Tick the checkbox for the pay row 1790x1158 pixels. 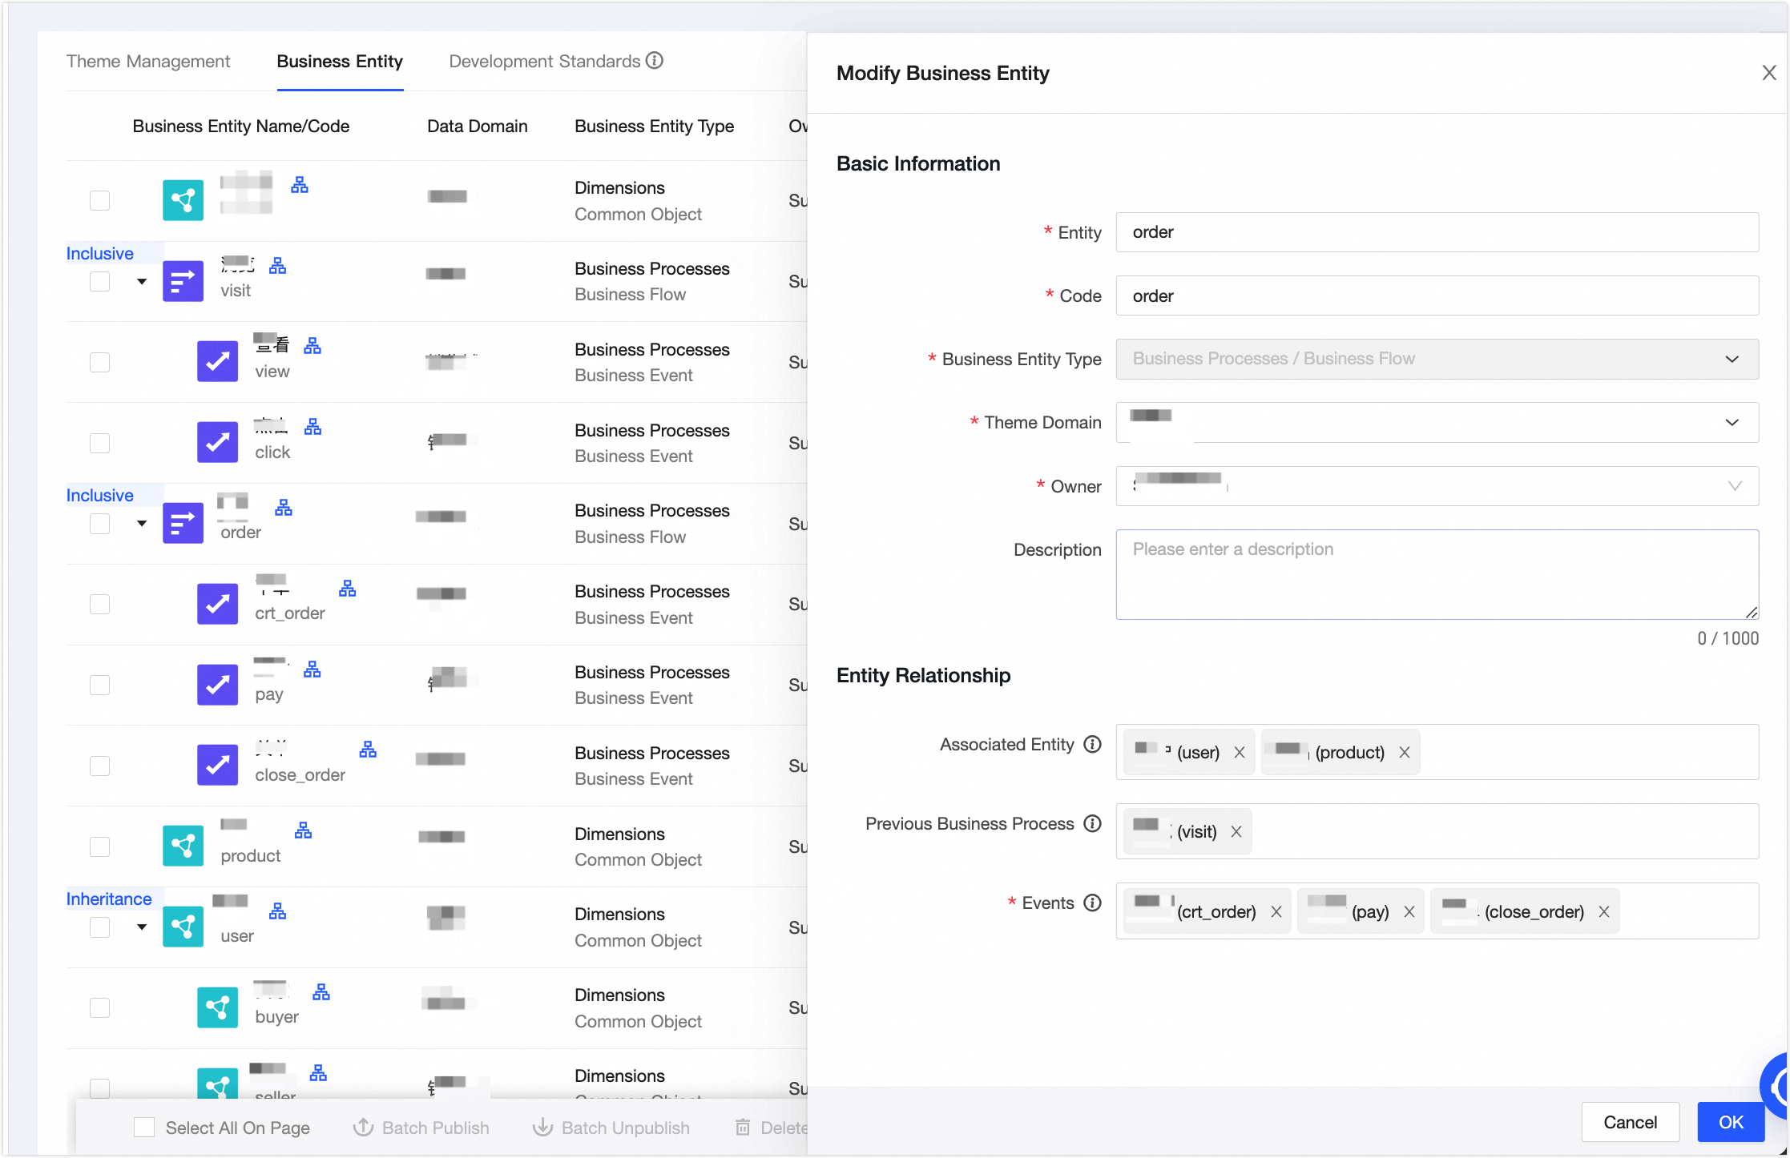tap(99, 685)
